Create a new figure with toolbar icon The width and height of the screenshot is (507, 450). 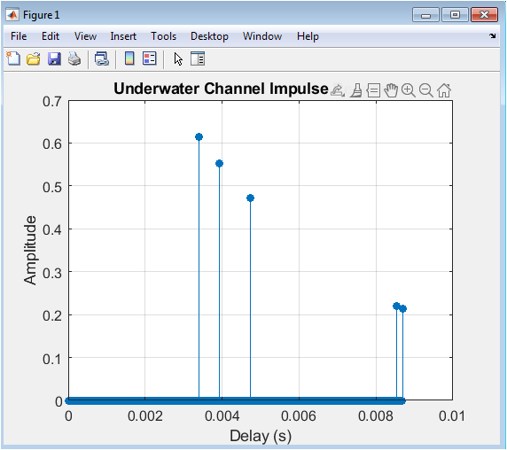coord(13,58)
